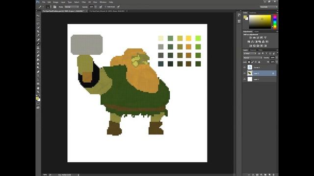The width and height of the screenshot is (314, 176).
Task: Select the Blur tool
Action: click(38, 64)
